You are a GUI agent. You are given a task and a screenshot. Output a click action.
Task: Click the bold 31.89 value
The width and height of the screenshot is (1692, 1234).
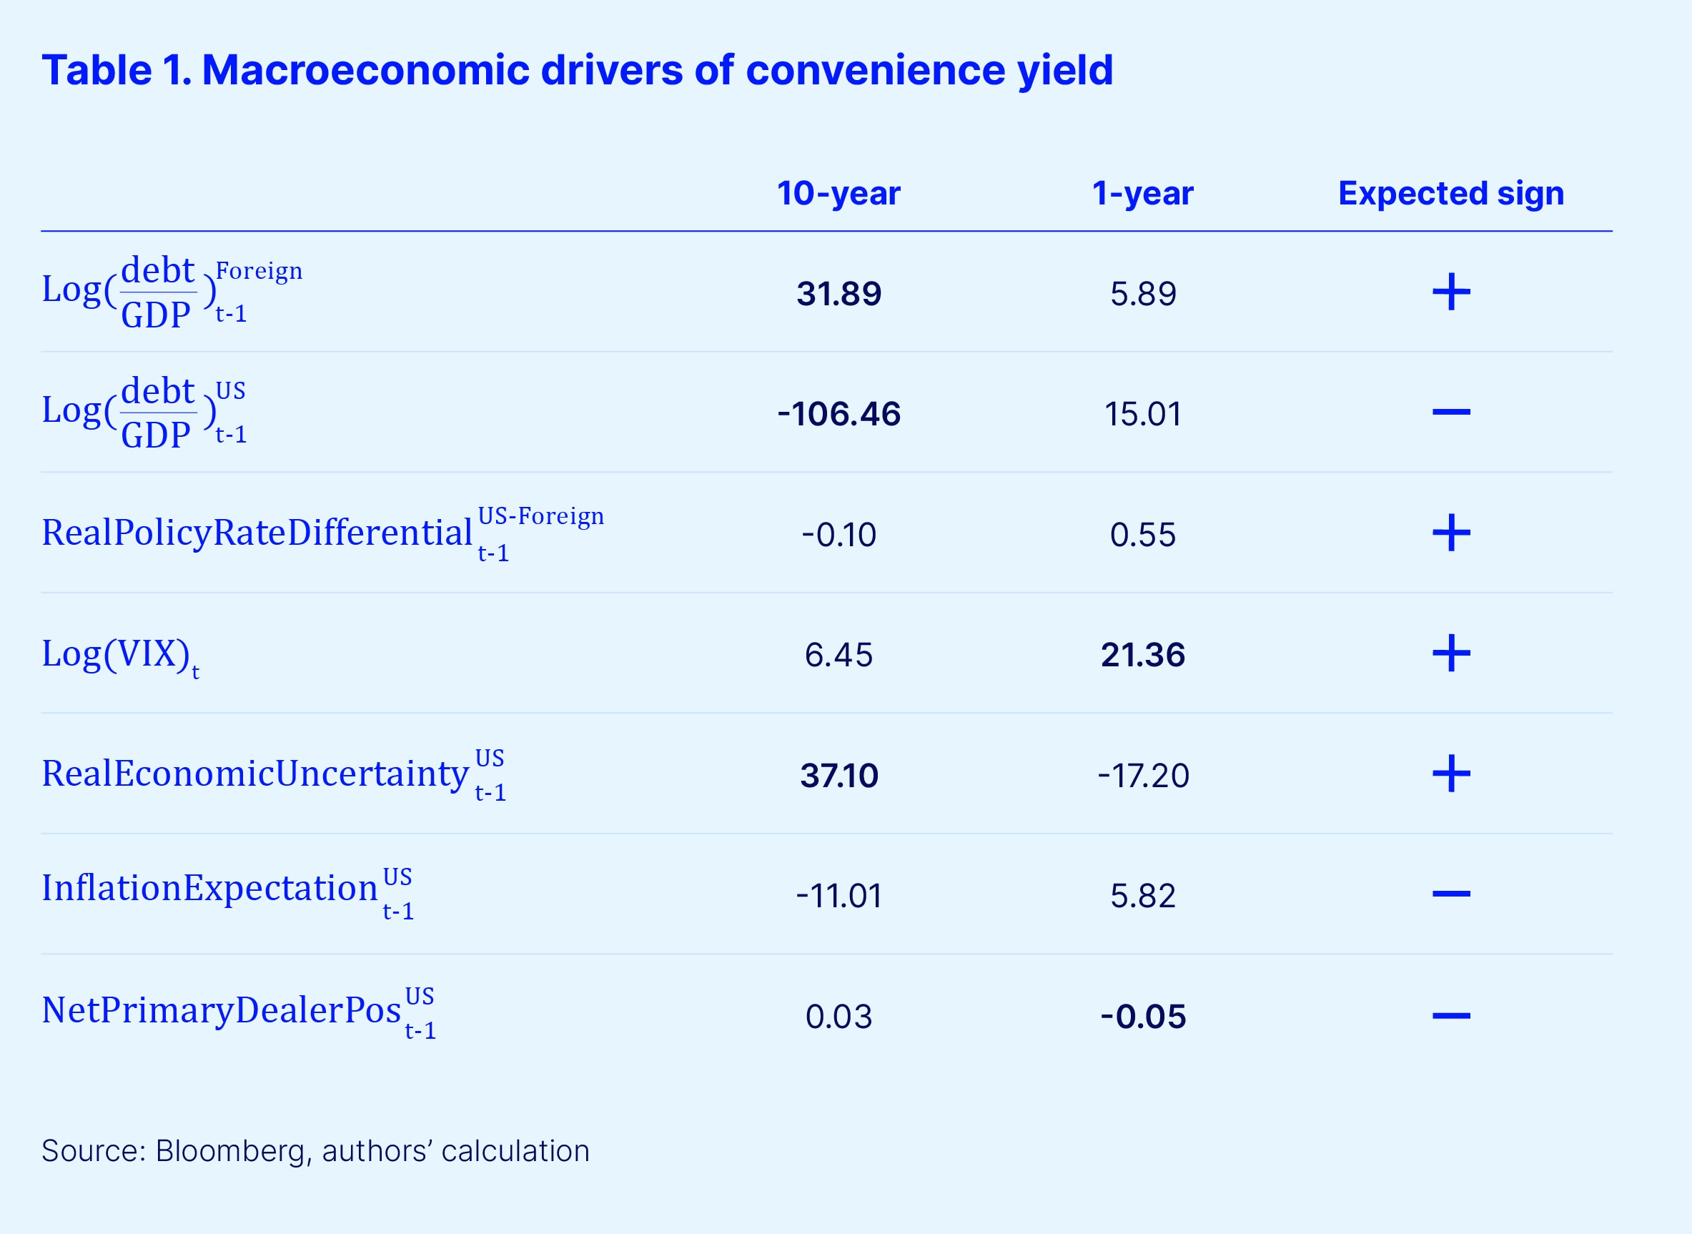pos(838,294)
